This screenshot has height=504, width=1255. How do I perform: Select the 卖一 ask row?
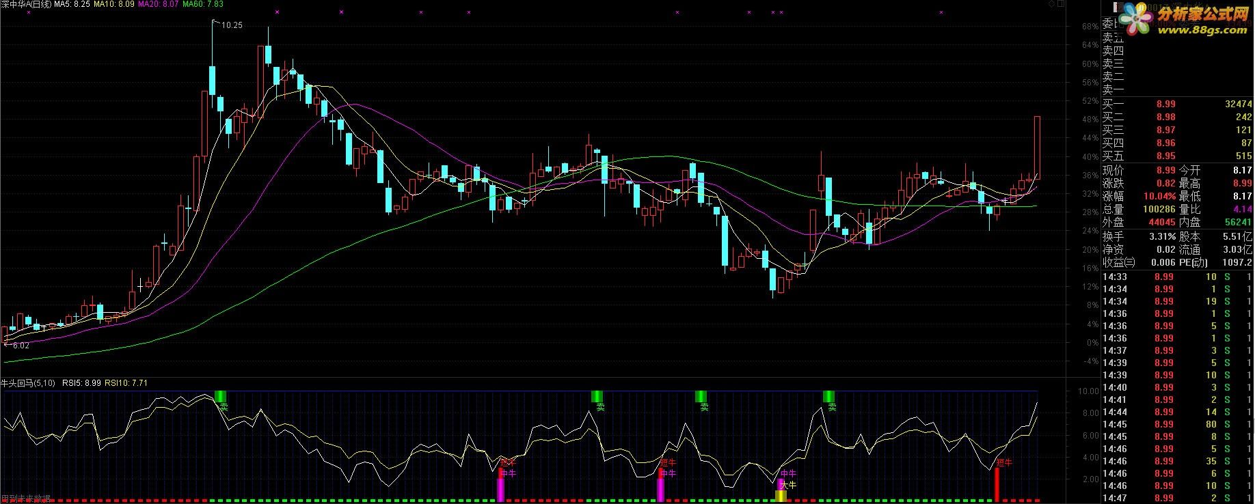click(x=1177, y=89)
